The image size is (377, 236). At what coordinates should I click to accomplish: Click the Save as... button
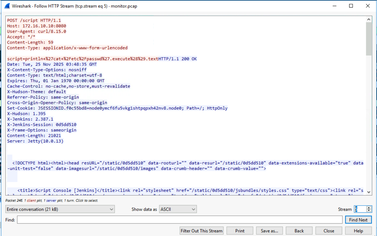coord(269,231)
